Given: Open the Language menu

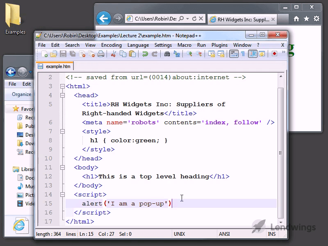Looking at the screenshot, I should click(138, 45).
